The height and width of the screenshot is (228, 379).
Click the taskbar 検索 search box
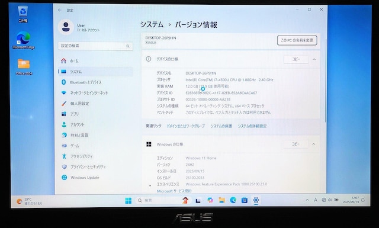pos(163,200)
